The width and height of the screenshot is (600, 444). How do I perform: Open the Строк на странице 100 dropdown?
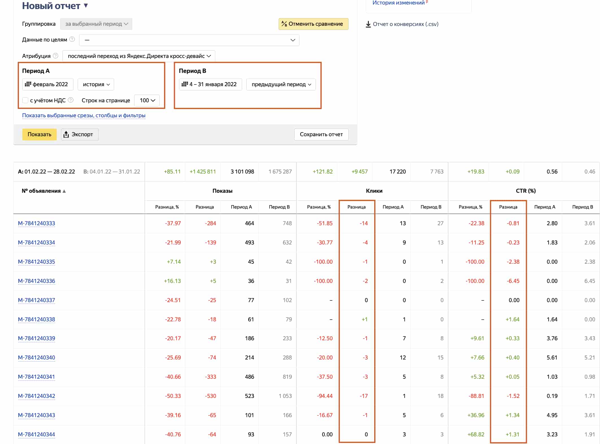pyautogui.click(x=147, y=100)
